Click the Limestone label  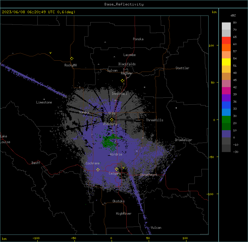[x=44, y=102]
